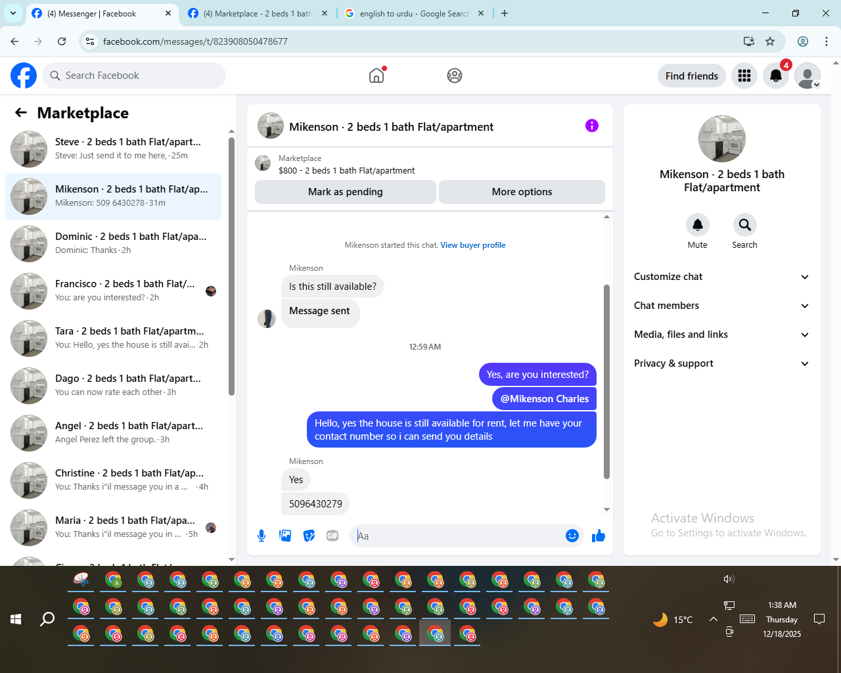Expand Customize chat section

pos(721,277)
